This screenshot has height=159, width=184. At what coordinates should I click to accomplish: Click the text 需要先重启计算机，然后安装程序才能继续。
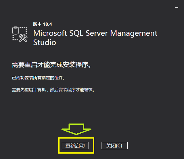point(53,90)
